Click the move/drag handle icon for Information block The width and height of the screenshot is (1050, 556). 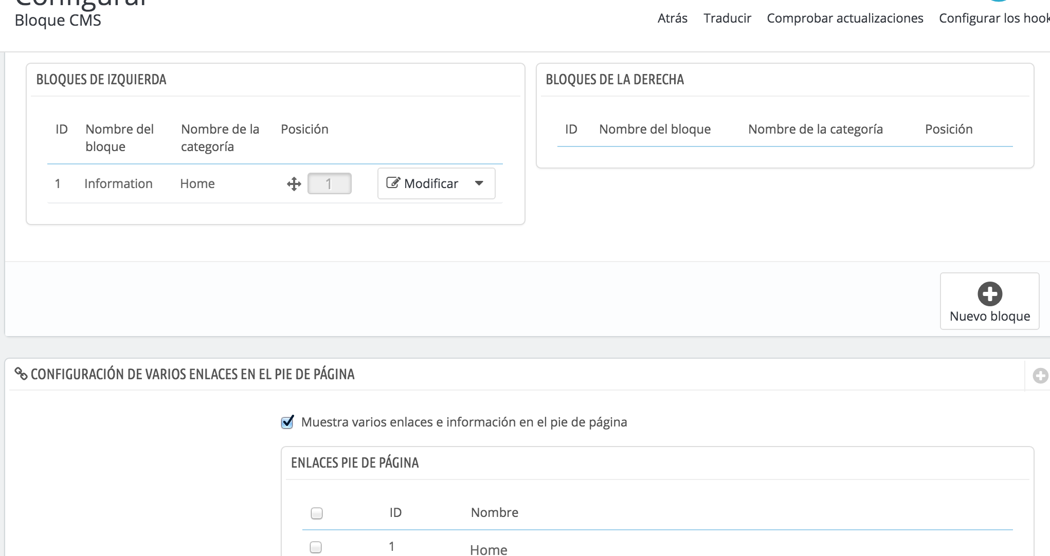click(x=294, y=184)
